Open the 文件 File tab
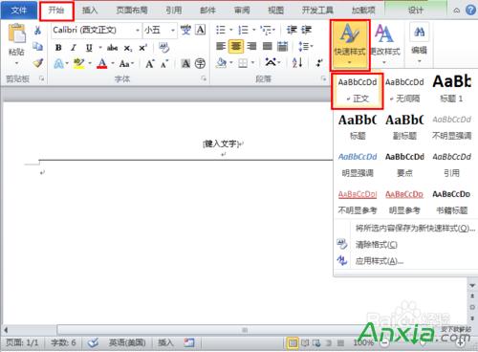The height and width of the screenshot is (352, 478). [x=19, y=11]
